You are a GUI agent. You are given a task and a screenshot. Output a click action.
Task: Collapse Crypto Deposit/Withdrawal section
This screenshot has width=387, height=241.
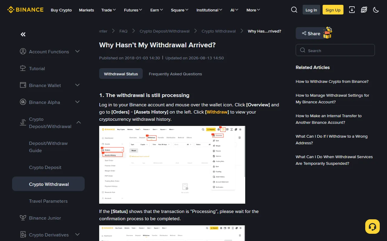79,123
